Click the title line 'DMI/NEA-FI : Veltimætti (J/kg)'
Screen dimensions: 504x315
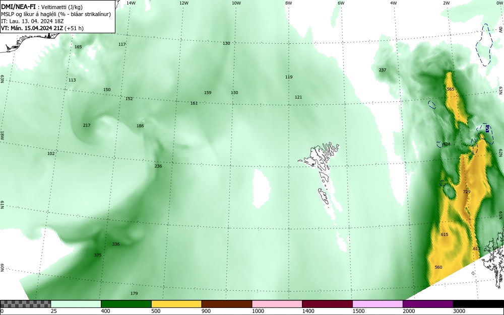click(x=42, y=7)
